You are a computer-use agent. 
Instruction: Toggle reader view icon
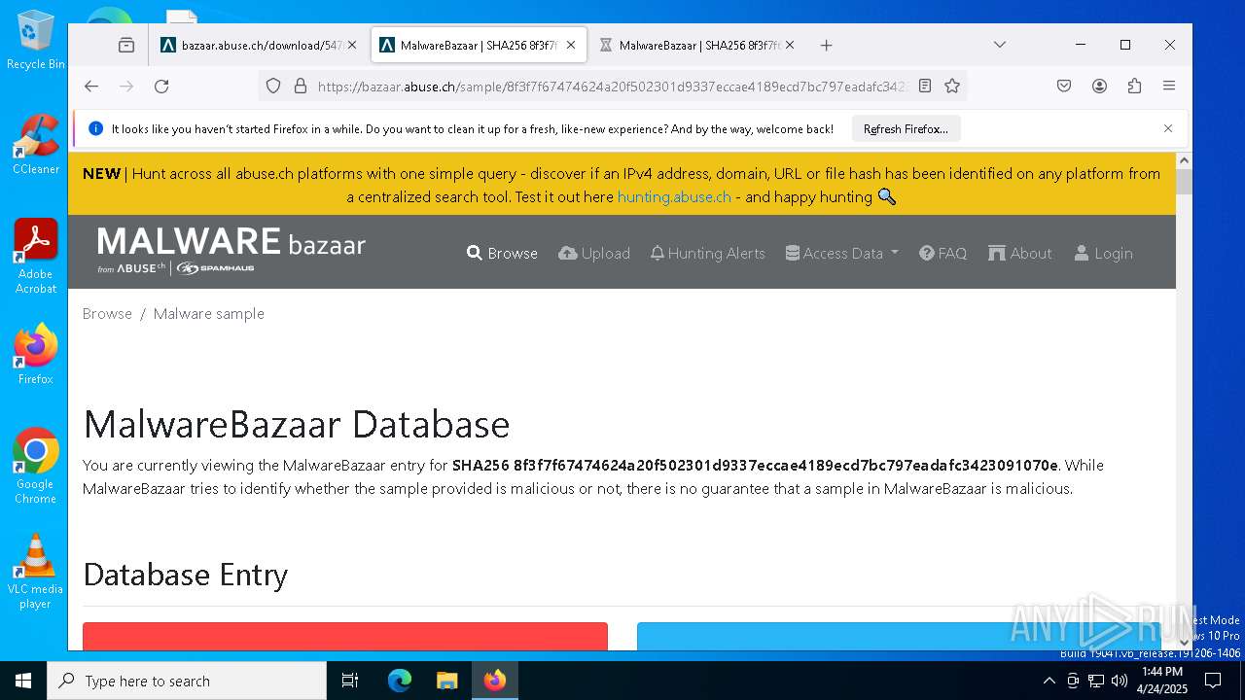click(x=925, y=86)
